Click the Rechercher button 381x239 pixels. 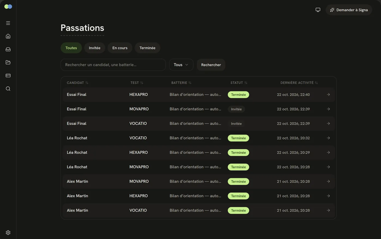point(211,65)
